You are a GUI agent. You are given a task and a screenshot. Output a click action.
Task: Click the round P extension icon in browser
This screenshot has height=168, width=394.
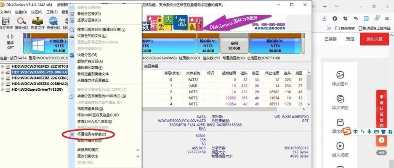coord(335,18)
